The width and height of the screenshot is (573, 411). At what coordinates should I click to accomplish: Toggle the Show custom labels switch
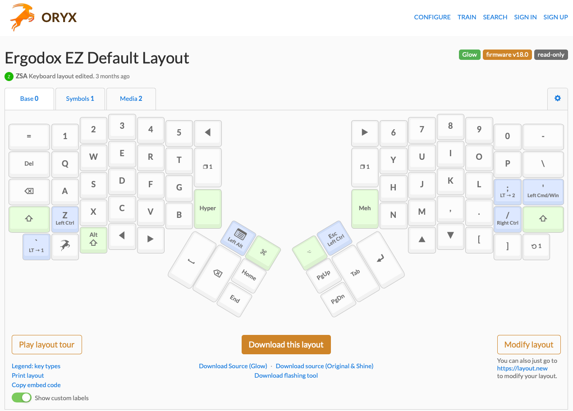tap(22, 398)
